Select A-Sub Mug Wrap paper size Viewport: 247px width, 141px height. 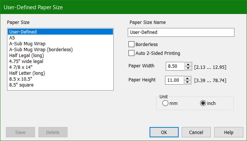point(60,43)
